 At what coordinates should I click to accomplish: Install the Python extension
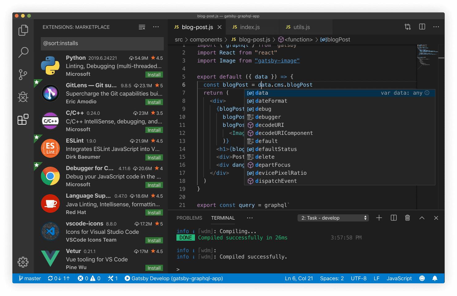[x=154, y=75]
